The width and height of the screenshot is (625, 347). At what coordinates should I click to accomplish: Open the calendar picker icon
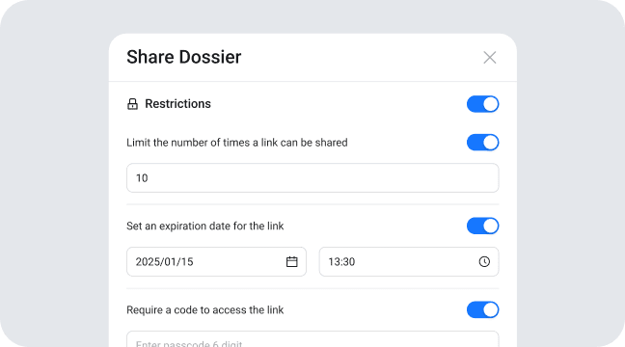[292, 262]
